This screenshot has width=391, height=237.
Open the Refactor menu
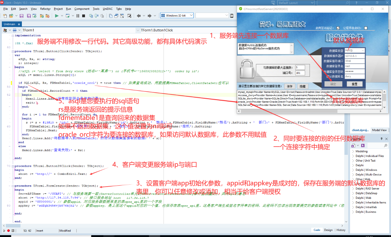45,9
